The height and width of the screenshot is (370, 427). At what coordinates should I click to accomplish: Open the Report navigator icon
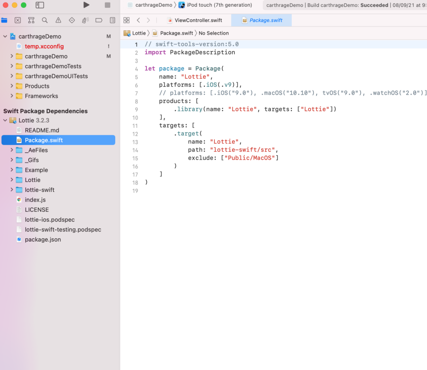(x=112, y=20)
